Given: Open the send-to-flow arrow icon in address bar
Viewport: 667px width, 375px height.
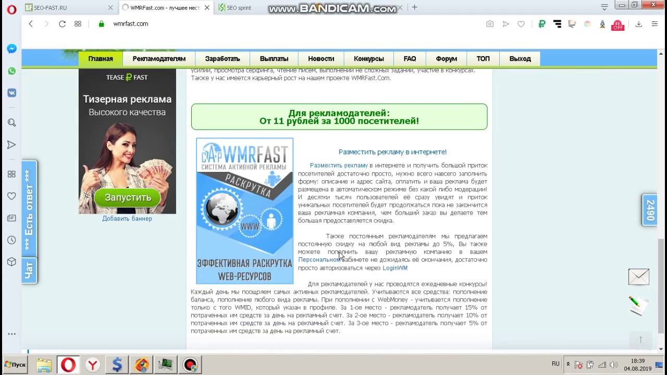Looking at the screenshot, I should (x=505, y=24).
